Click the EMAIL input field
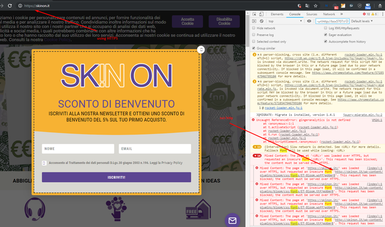385x227 pixels. tap(155, 149)
